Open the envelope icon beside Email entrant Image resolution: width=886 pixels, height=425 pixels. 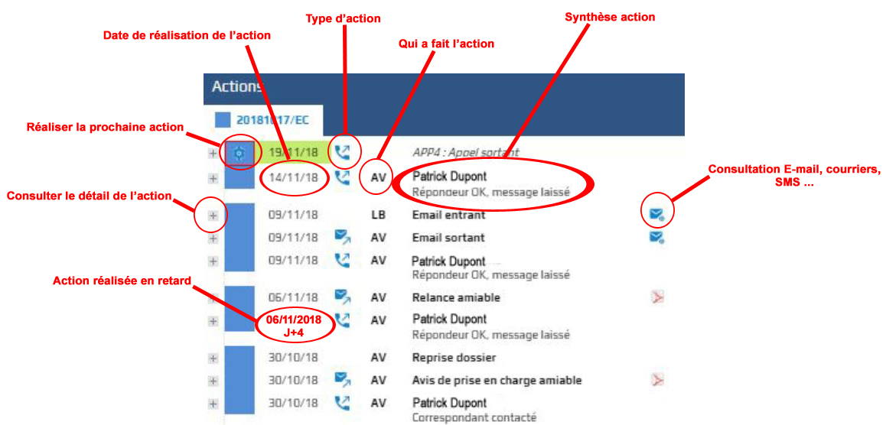(656, 215)
